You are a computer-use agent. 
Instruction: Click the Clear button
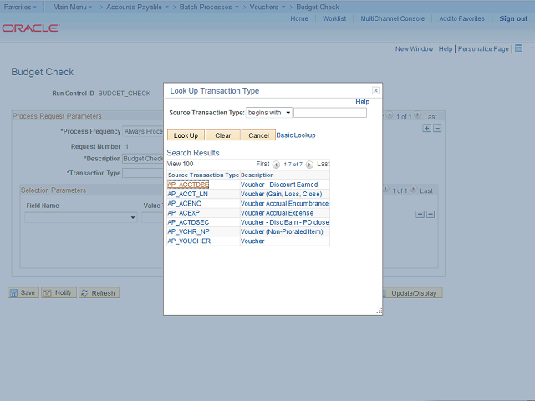[223, 135]
